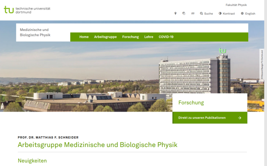Click Direkt zu unseren Publikationen button
The height and width of the screenshot is (166, 267).
[x=210, y=118]
